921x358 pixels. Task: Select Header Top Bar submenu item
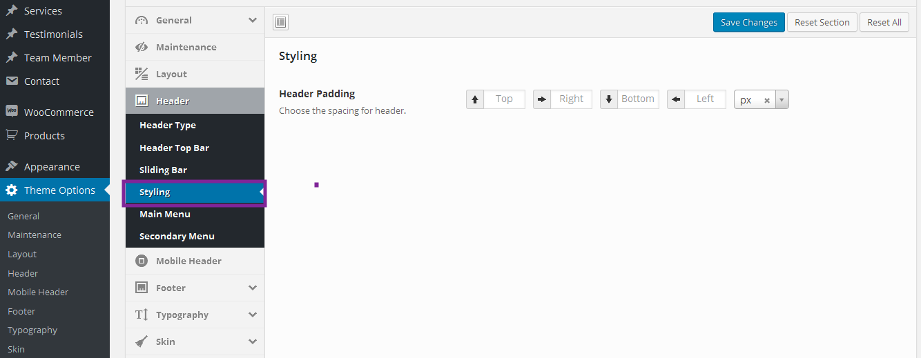coord(174,148)
